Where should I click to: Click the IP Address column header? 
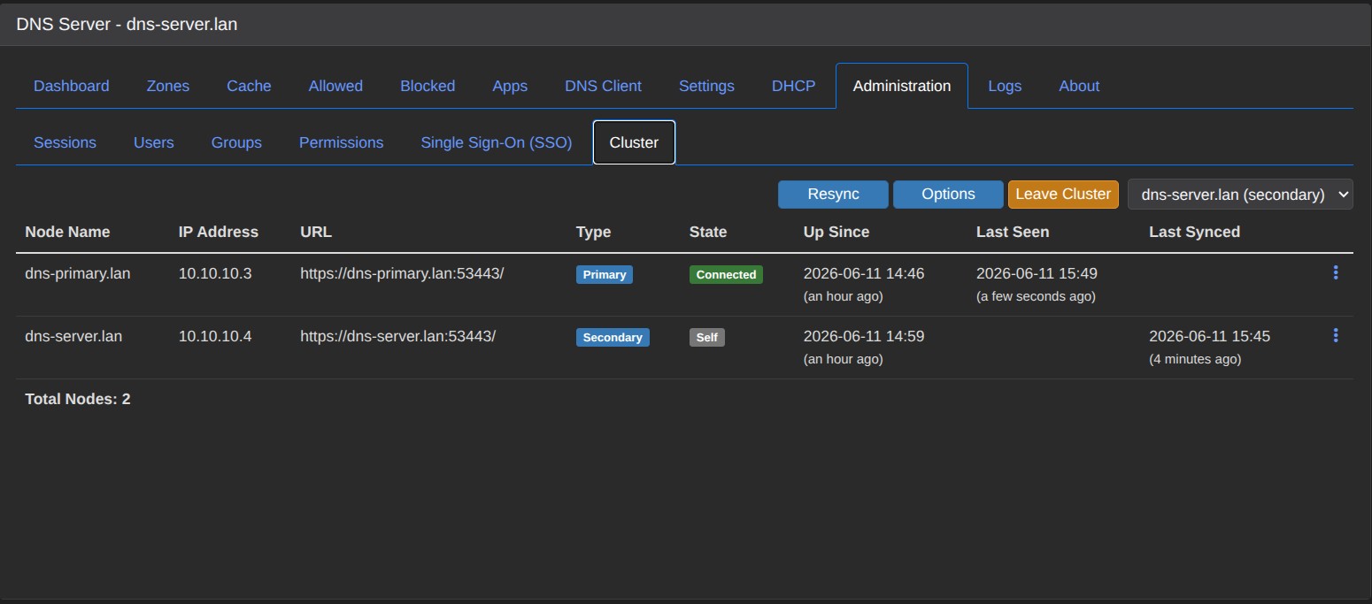[x=219, y=232]
